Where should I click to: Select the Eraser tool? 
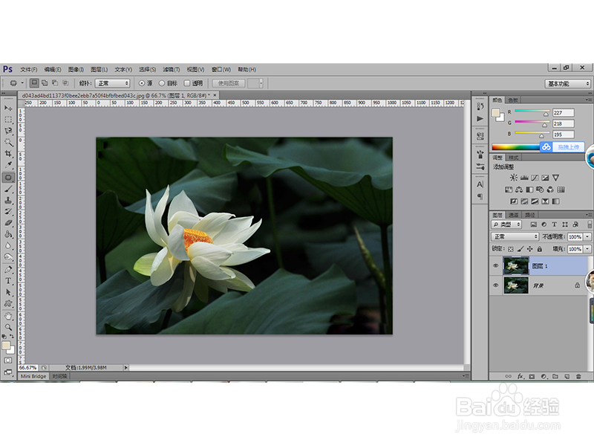[x=8, y=223]
